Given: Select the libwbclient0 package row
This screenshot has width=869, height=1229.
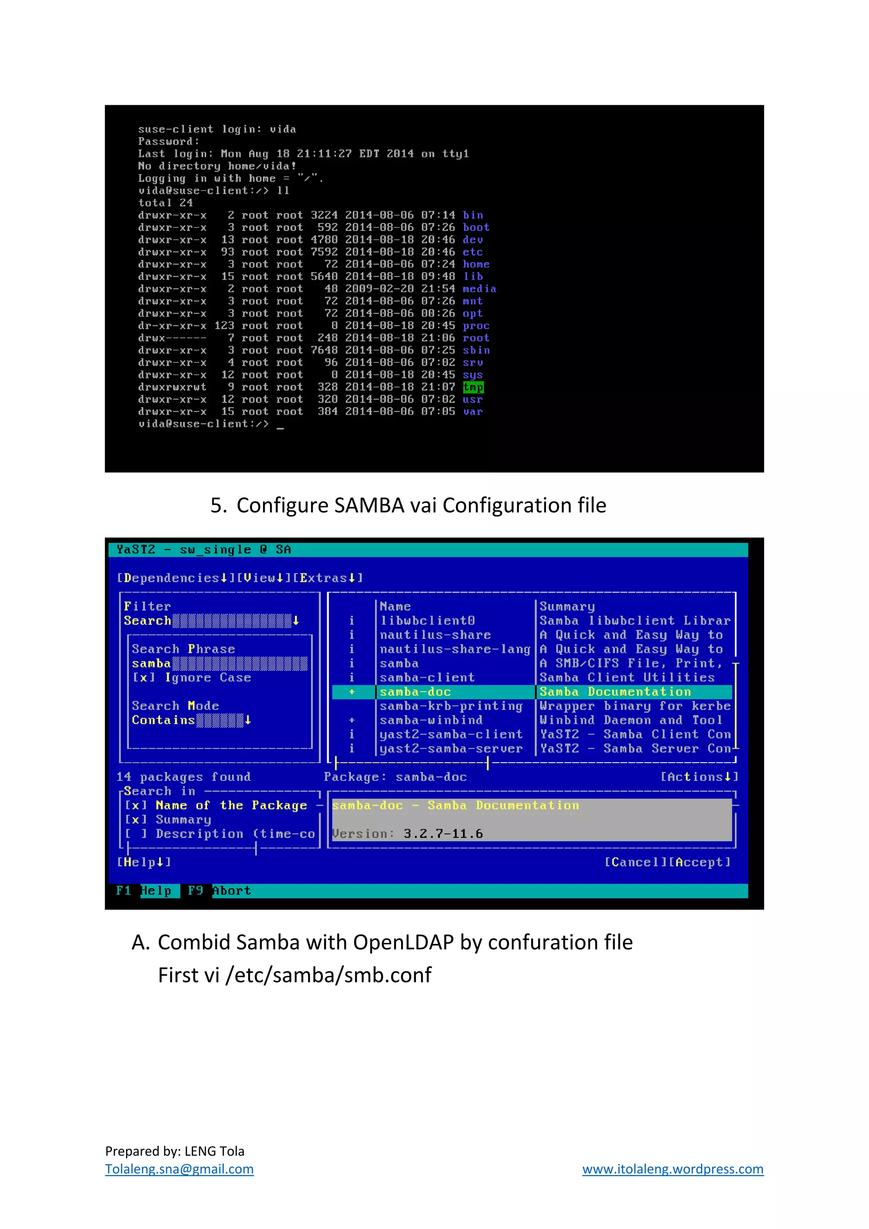Looking at the screenshot, I should pyautogui.click(x=532, y=621).
